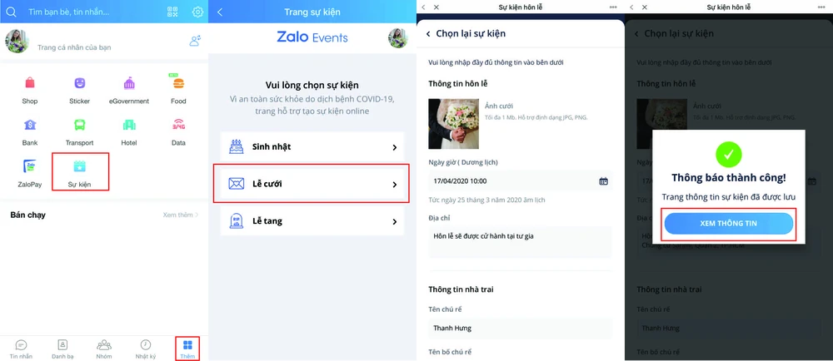Scan with the QR code icon

tap(172, 12)
